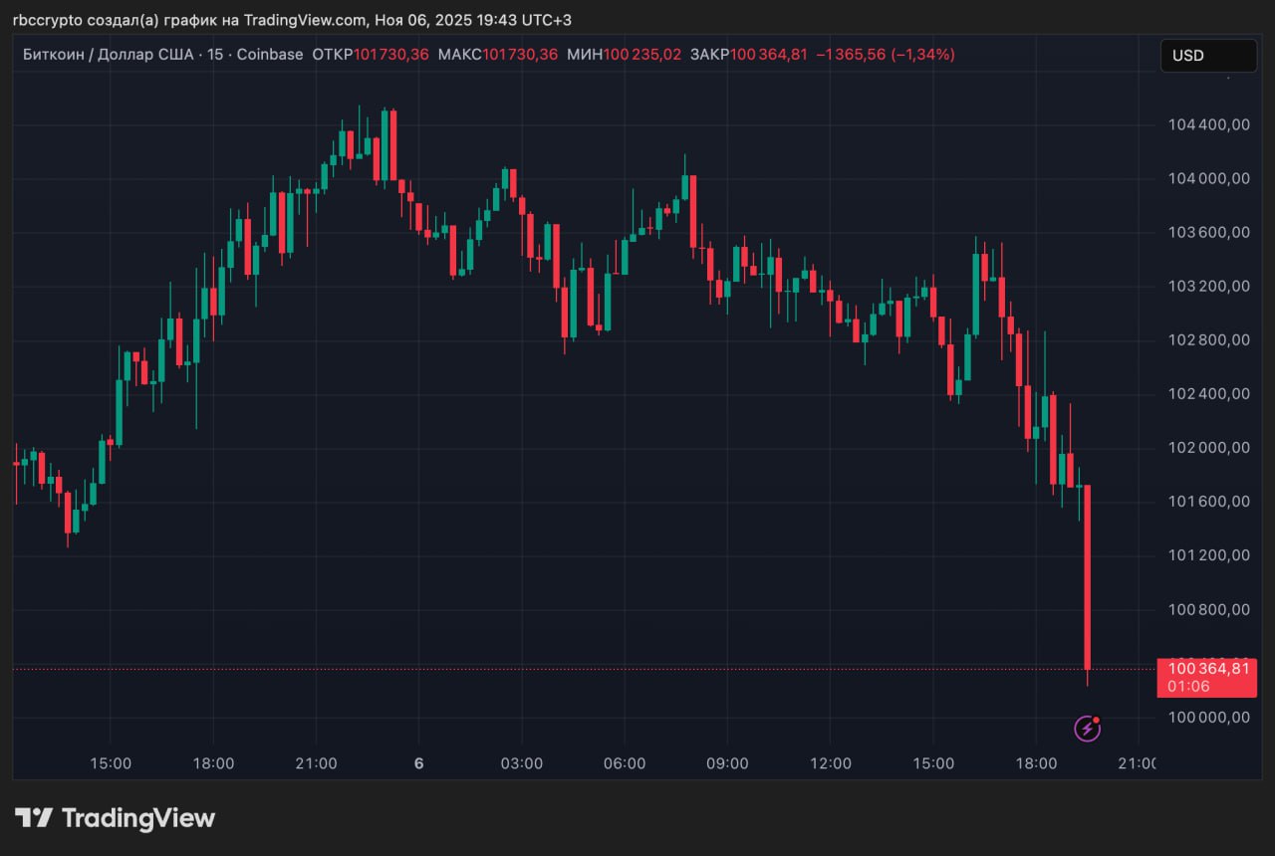Click the Coinbase exchange label
Image resolution: width=1275 pixels, height=856 pixels.
point(269,55)
